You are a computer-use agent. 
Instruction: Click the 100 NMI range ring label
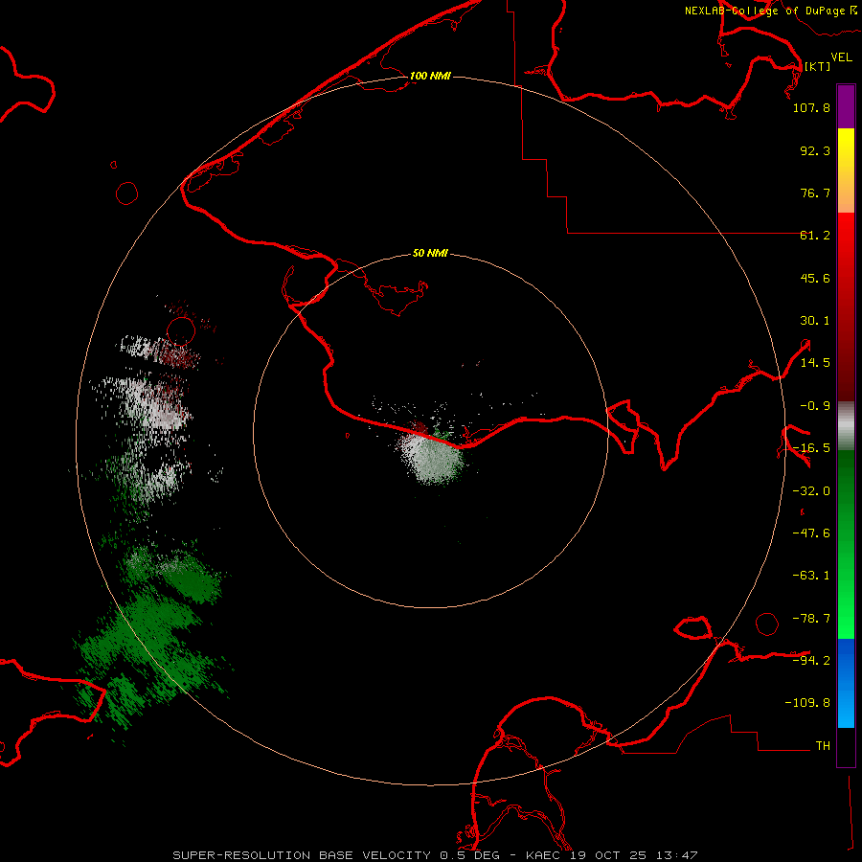tap(430, 76)
